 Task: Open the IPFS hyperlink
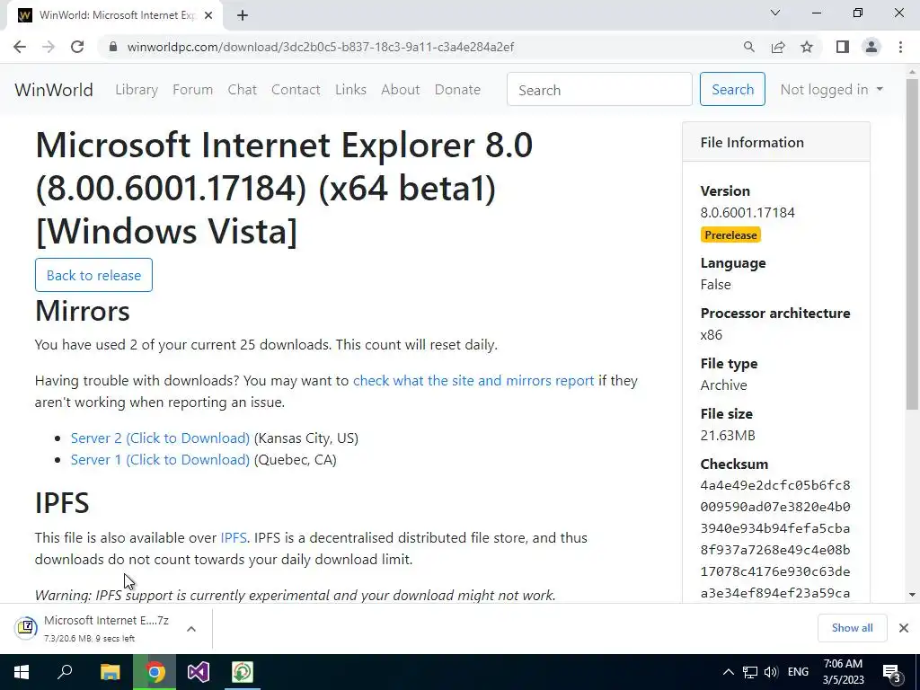pyautogui.click(x=234, y=538)
